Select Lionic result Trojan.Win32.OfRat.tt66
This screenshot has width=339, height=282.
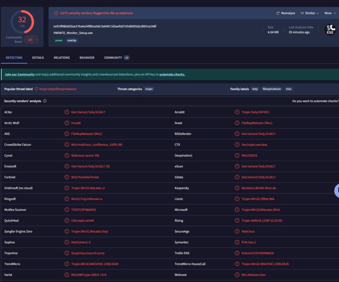click(x=258, y=199)
